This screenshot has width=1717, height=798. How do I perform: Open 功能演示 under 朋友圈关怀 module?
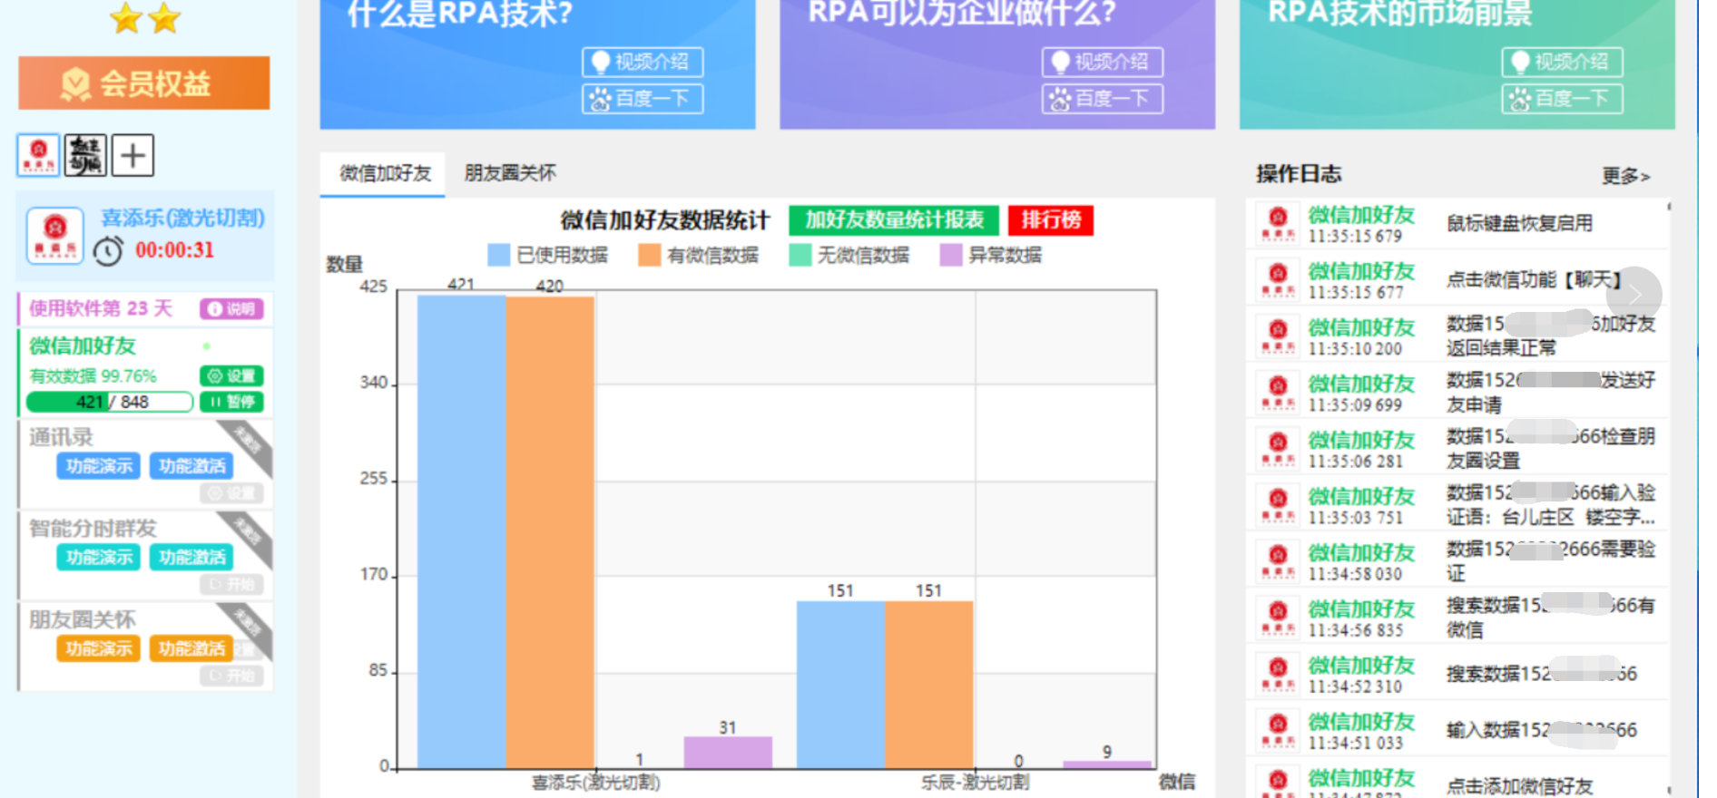[99, 648]
